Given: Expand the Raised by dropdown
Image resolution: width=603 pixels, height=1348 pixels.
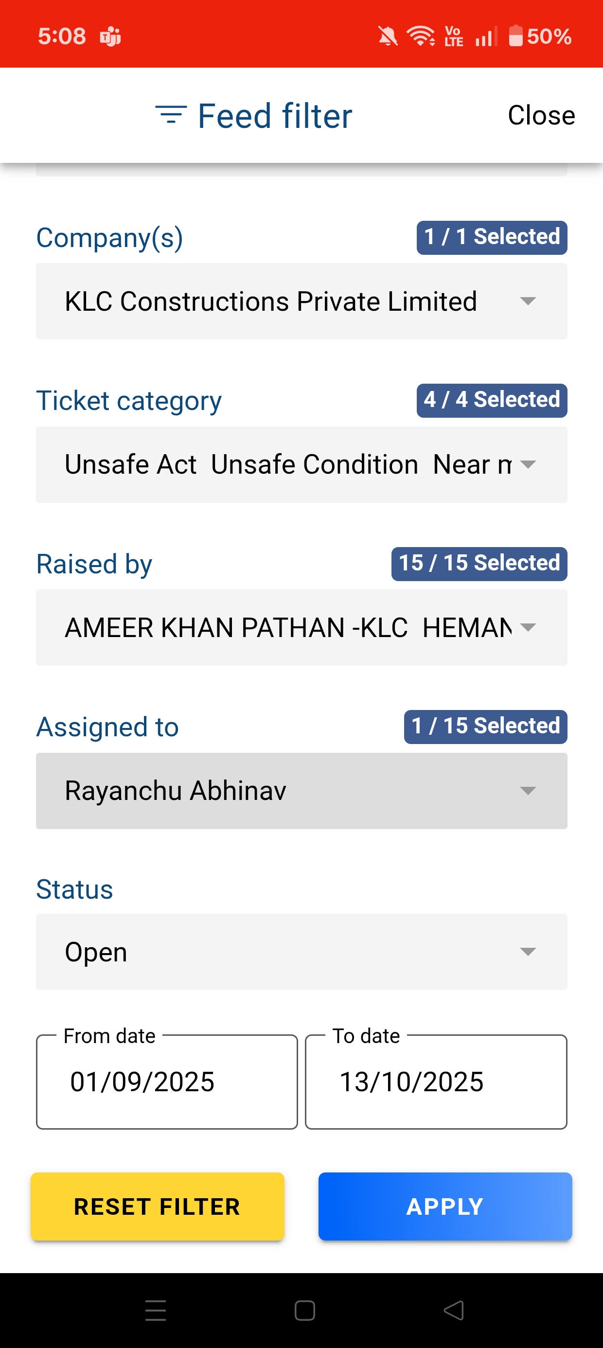Looking at the screenshot, I should [301, 627].
